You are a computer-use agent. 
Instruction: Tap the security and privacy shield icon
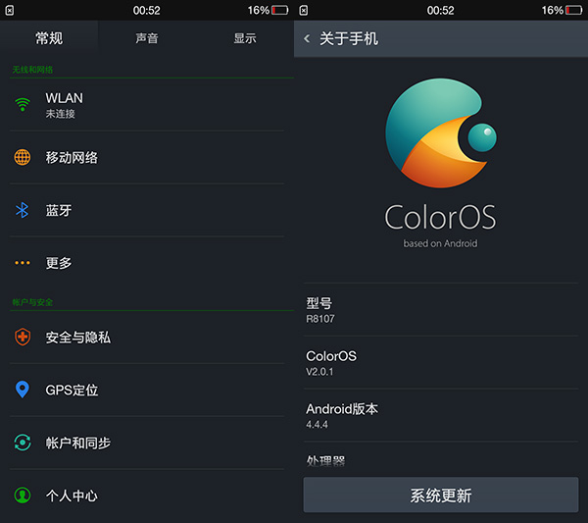tap(23, 337)
